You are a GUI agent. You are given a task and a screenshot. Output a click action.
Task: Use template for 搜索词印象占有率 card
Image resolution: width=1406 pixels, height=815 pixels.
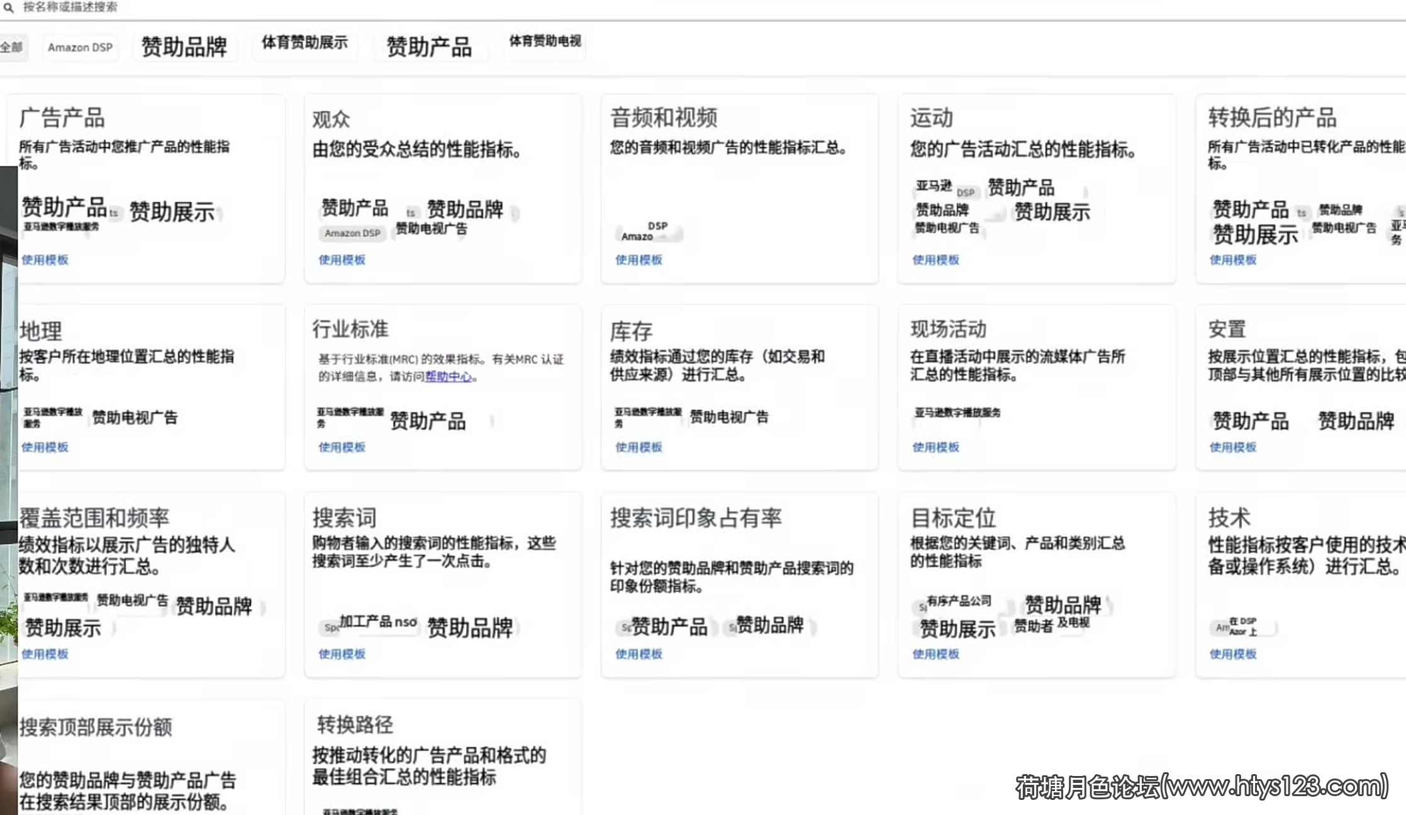(639, 654)
